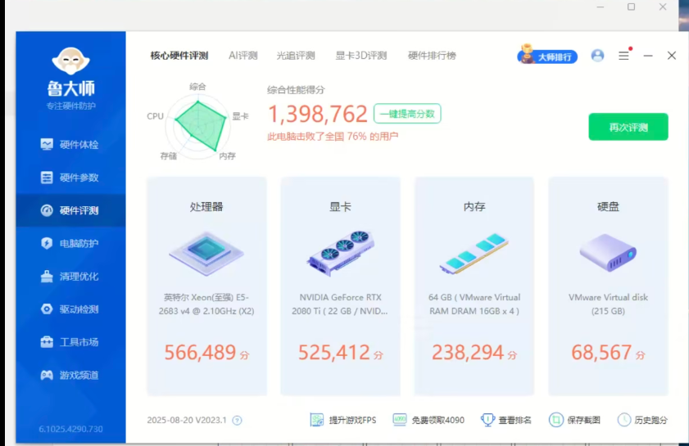Open 电脑防护 in the sidebar
This screenshot has width=689, height=446.
point(70,243)
